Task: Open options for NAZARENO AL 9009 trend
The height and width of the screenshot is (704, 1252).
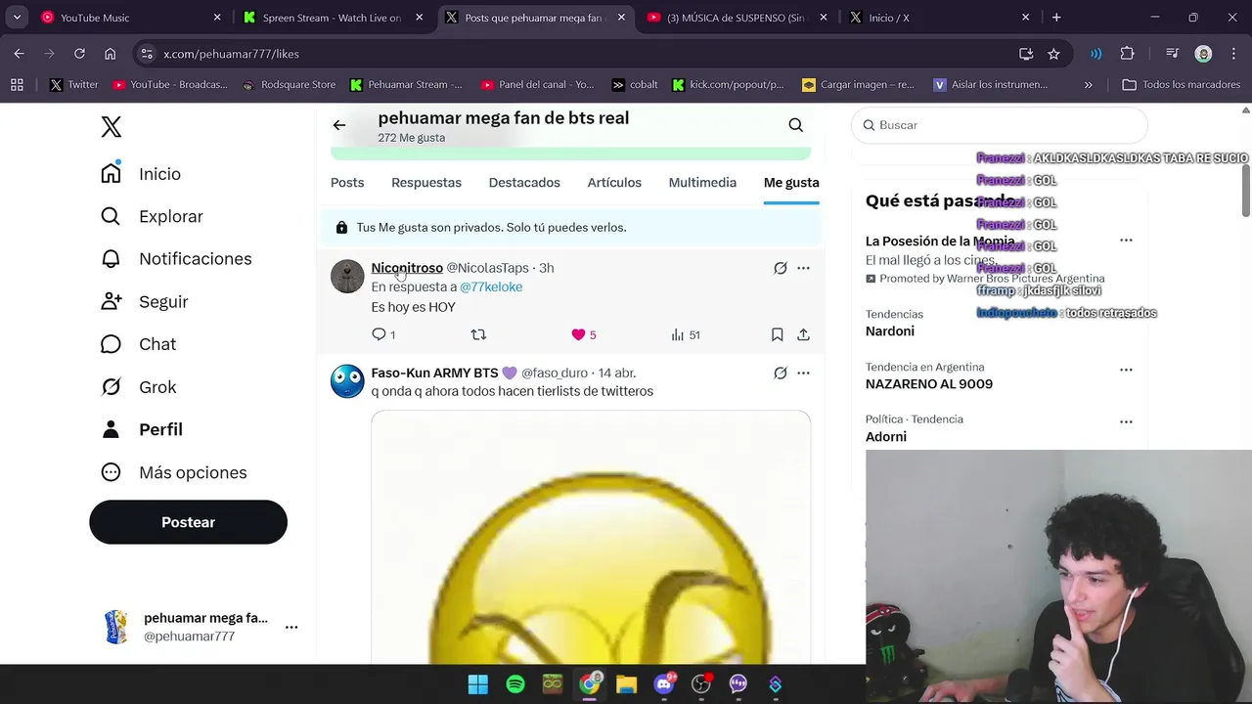Action: click(x=1126, y=371)
